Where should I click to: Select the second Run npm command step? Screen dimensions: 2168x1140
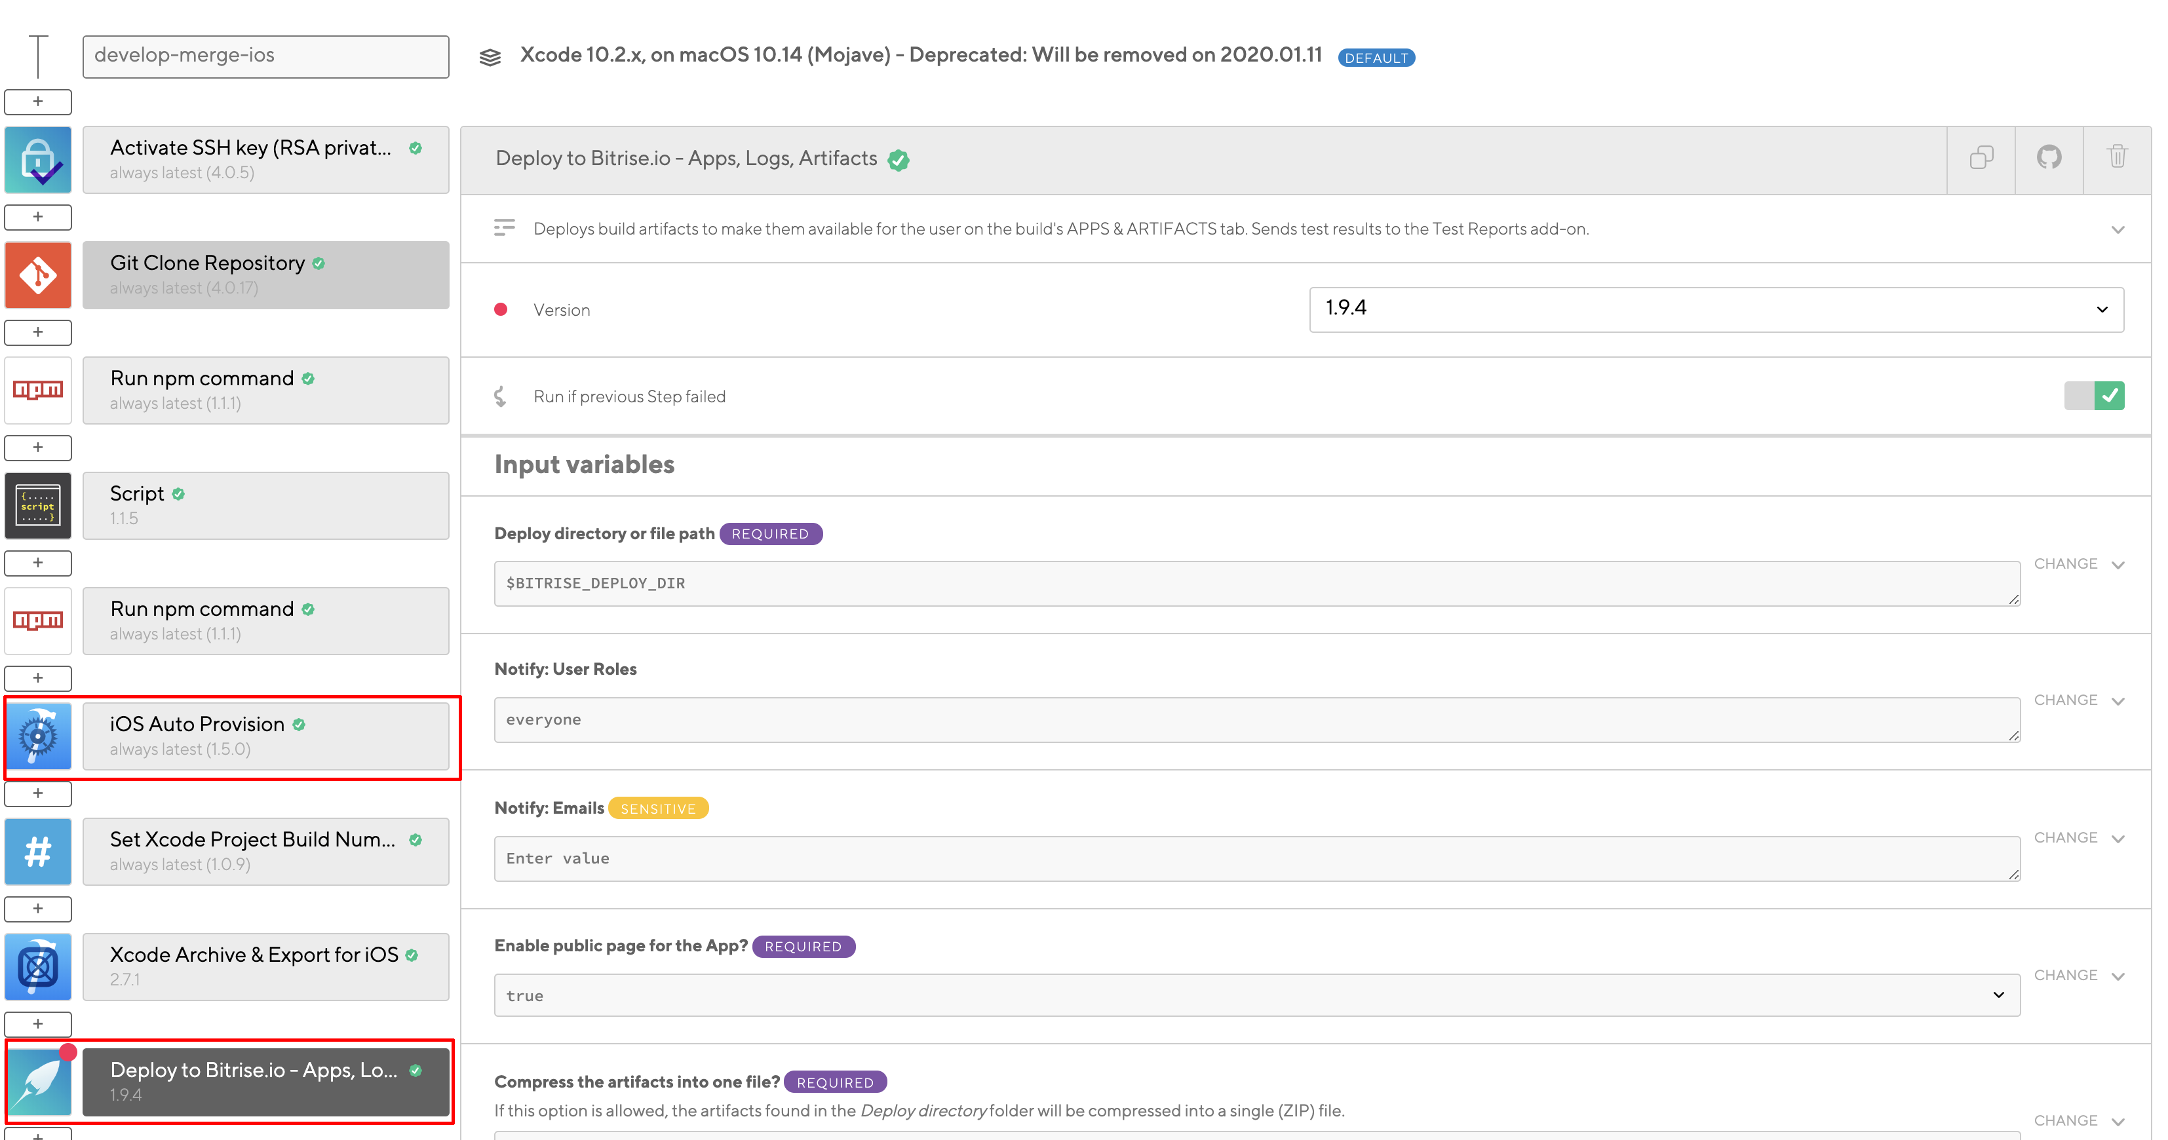tap(266, 621)
